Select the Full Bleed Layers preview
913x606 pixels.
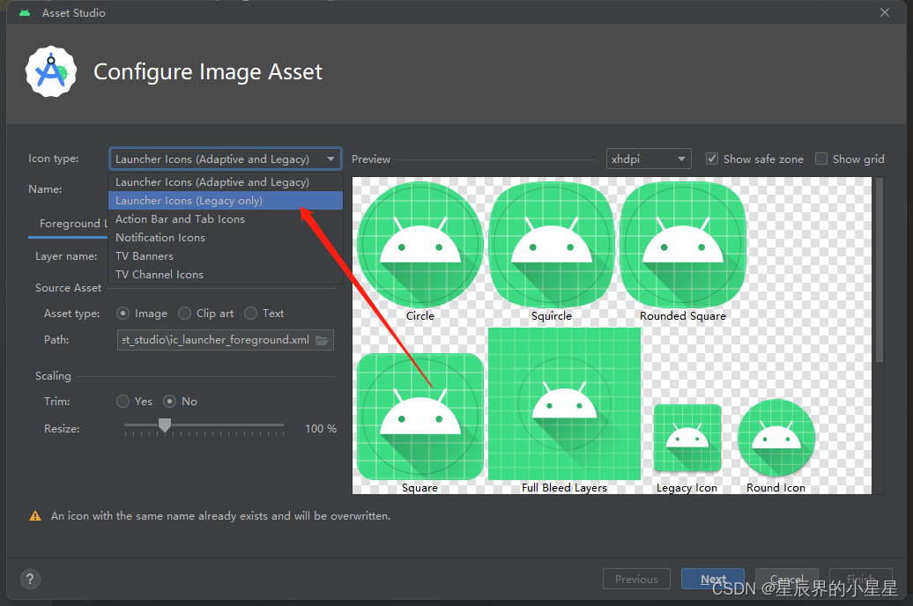point(564,403)
